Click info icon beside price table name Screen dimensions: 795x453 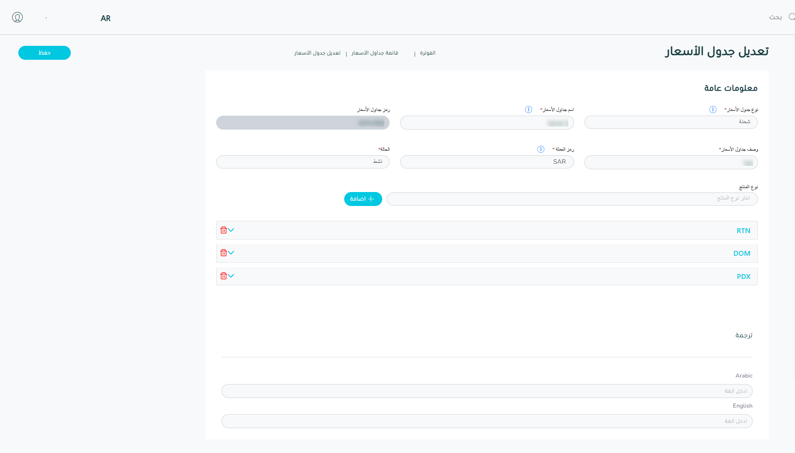(529, 110)
